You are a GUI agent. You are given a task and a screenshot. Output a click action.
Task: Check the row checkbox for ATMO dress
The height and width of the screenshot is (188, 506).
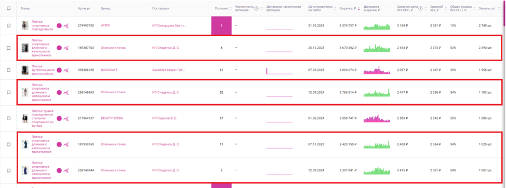coord(9,25)
